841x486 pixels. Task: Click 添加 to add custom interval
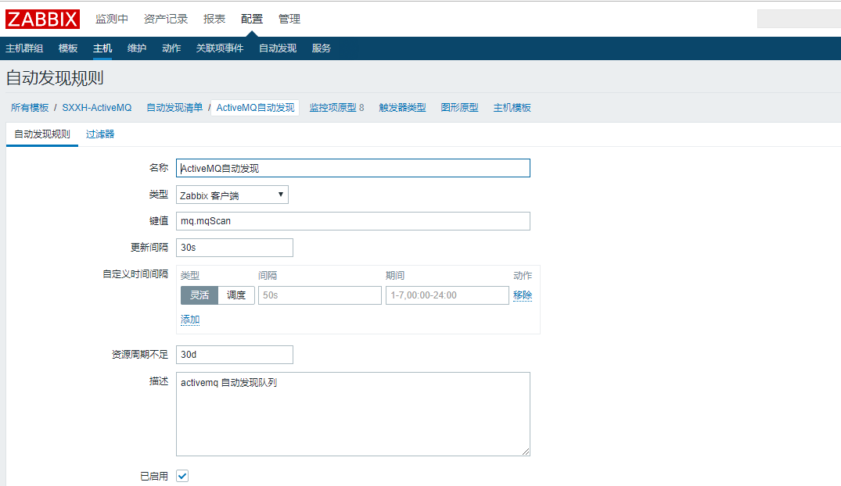point(190,320)
